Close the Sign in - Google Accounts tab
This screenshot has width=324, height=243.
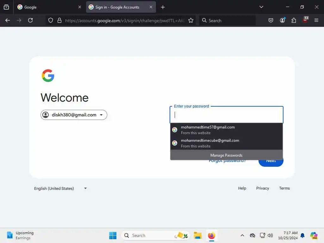pos(151,7)
